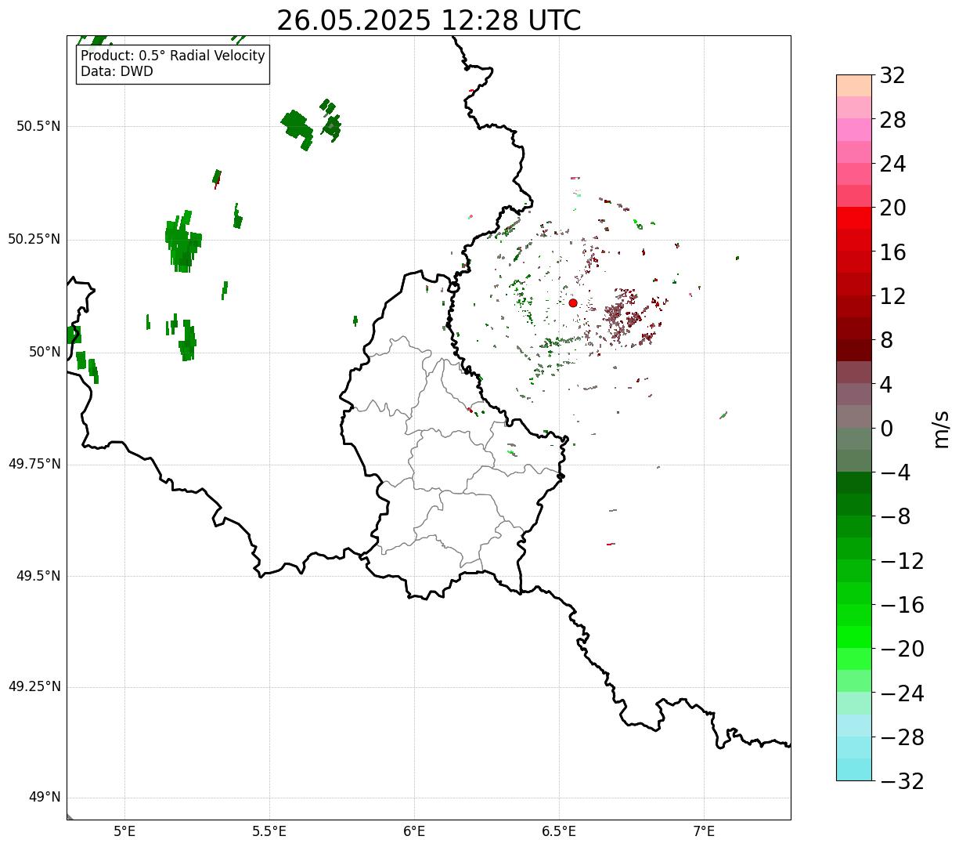Click the colorbar tick value −12
Image resolution: width=959 pixels, height=847 pixels.
(x=902, y=561)
